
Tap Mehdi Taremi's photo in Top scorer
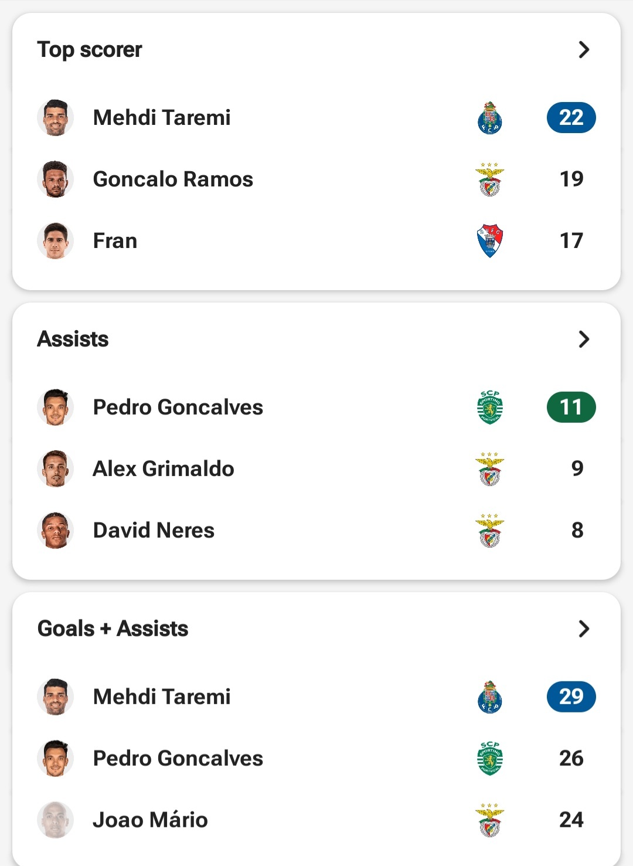point(55,118)
